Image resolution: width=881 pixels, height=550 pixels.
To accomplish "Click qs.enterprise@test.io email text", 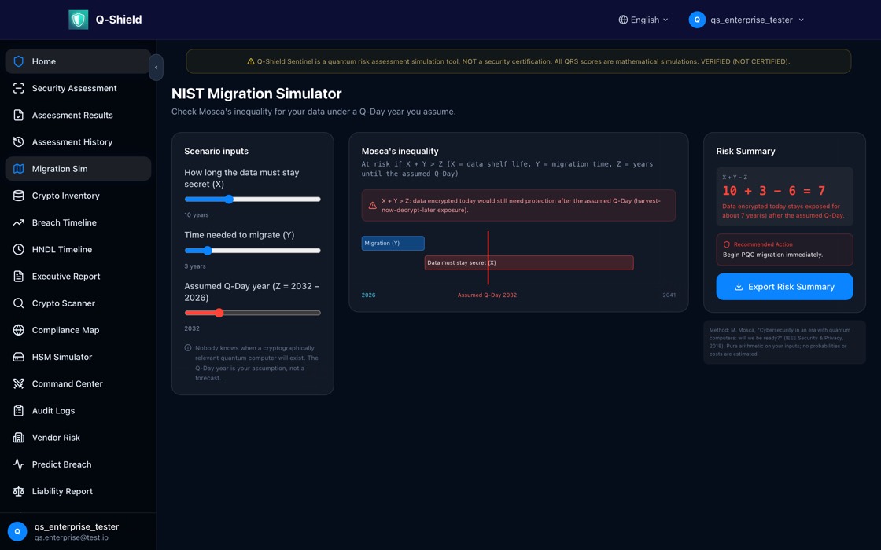I will click(72, 537).
